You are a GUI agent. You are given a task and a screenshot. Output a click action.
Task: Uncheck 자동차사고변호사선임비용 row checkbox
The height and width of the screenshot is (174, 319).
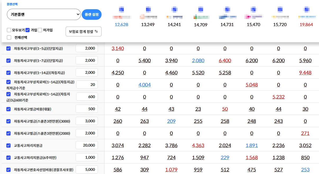click(x=8, y=170)
